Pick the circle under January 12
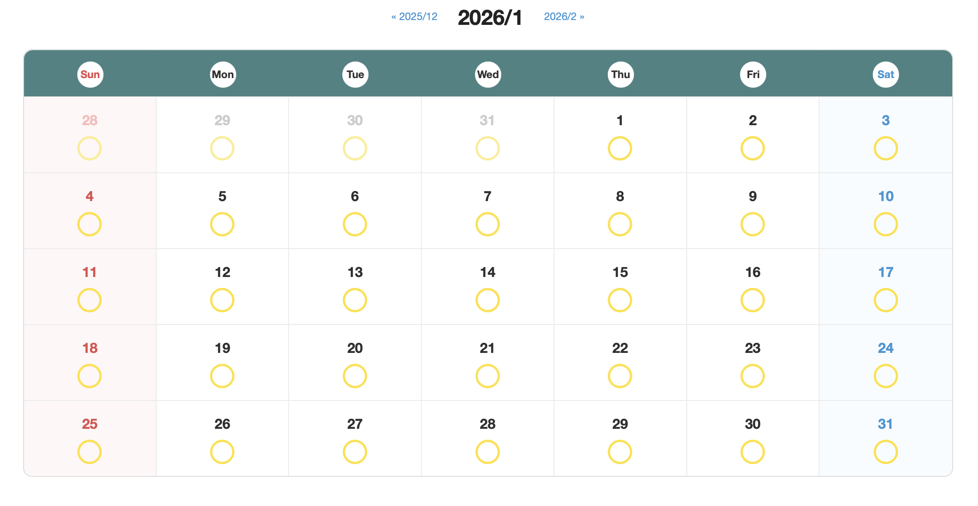The height and width of the screenshot is (506, 978). point(222,300)
